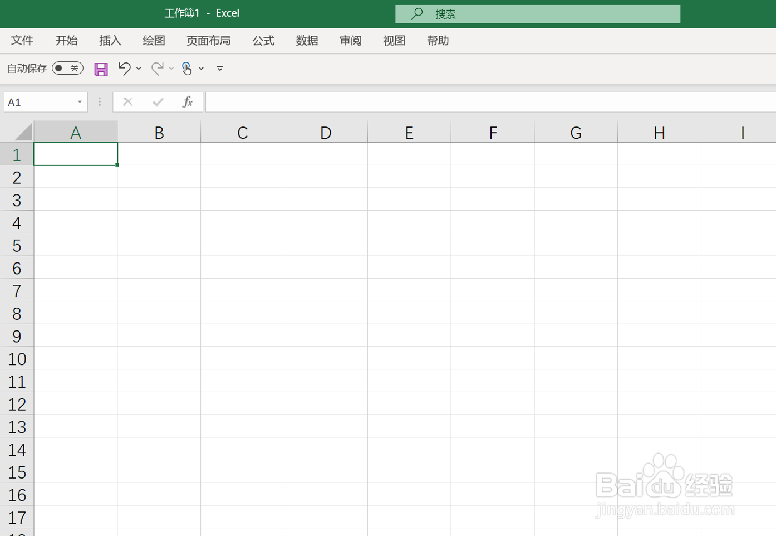The width and height of the screenshot is (776, 536).
Task: Select column I header
Action: click(x=739, y=132)
